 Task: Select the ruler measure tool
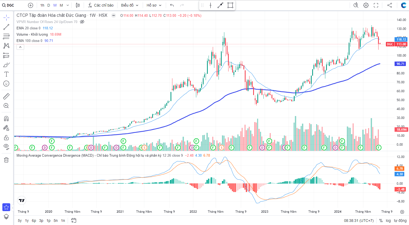(x=6, y=96)
